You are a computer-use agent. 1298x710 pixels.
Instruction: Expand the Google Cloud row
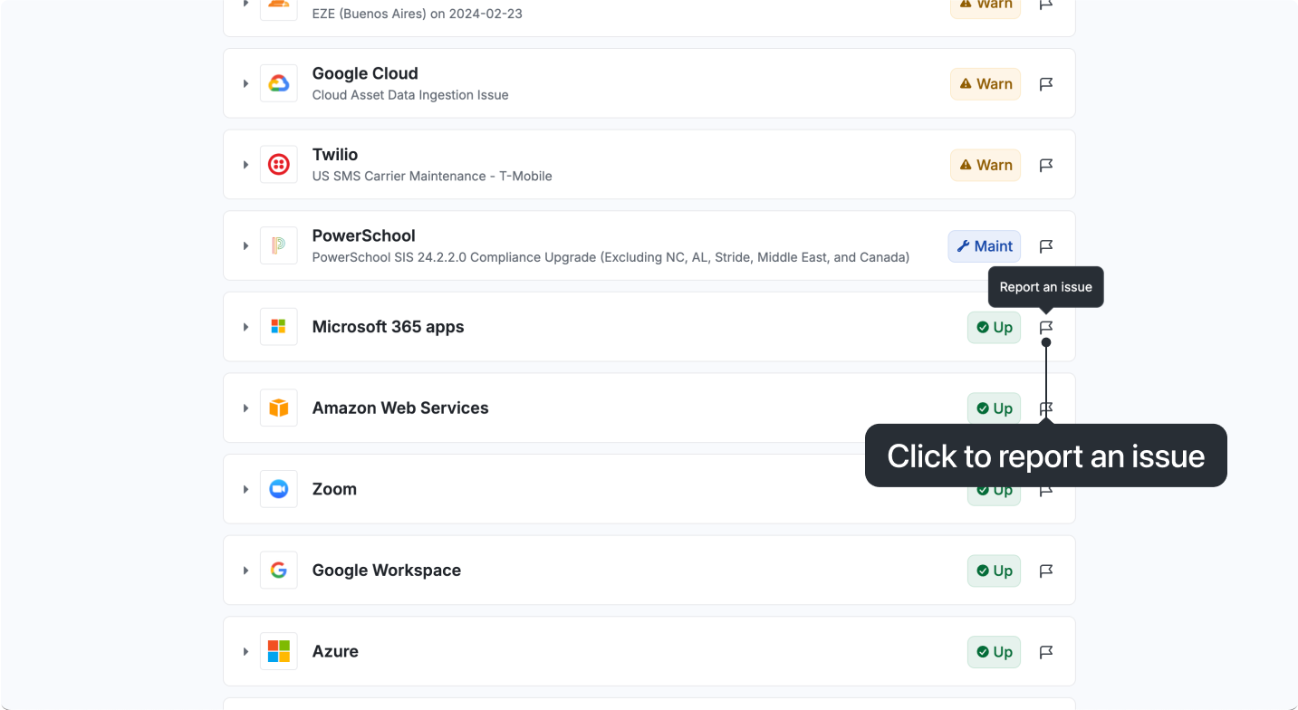[x=245, y=84]
